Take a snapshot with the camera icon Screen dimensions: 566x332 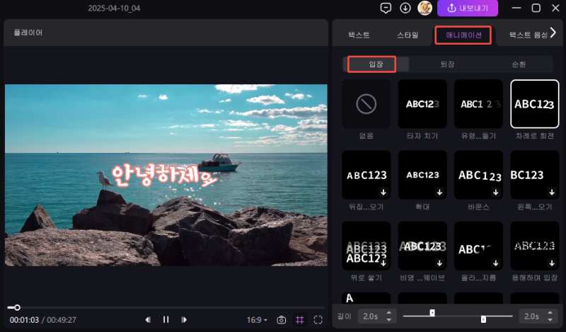pyautogui.click(x=281, y=320)
